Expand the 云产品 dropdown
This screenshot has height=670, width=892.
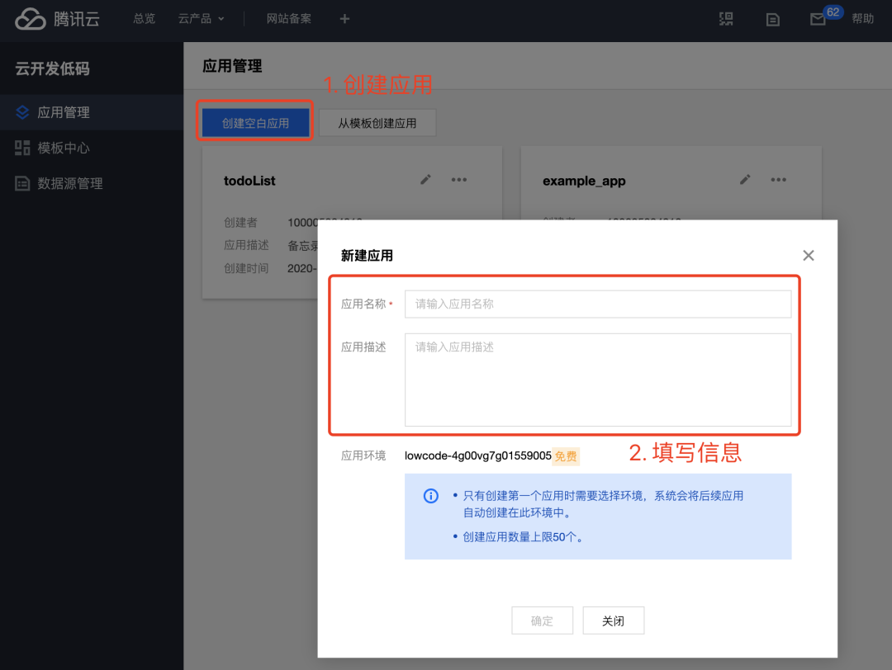201,19
